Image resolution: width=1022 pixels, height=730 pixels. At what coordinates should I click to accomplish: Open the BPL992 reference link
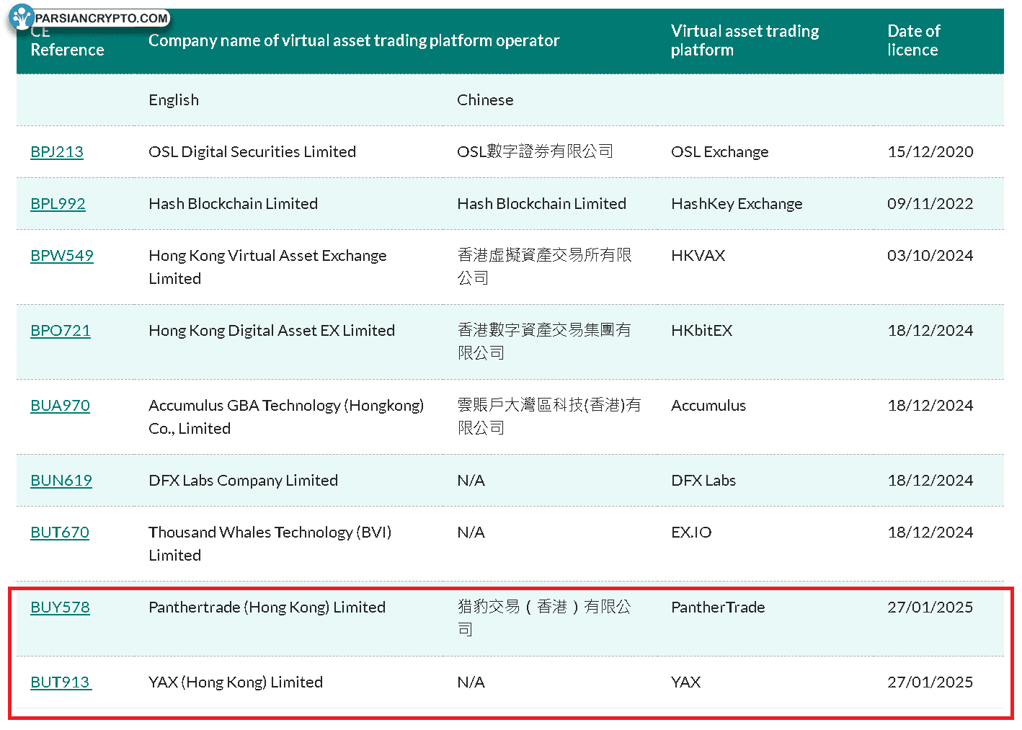click(58, 204)
